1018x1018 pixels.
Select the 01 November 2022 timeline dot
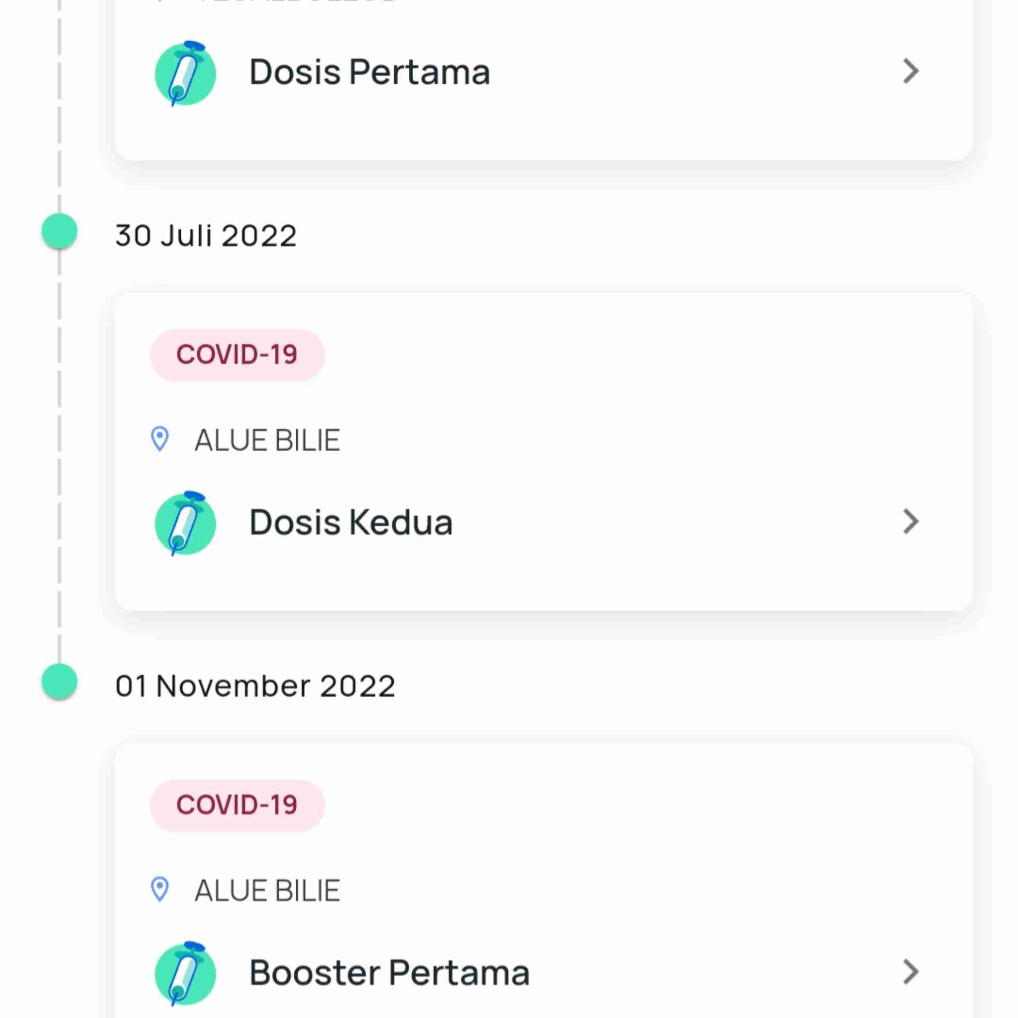60,682
